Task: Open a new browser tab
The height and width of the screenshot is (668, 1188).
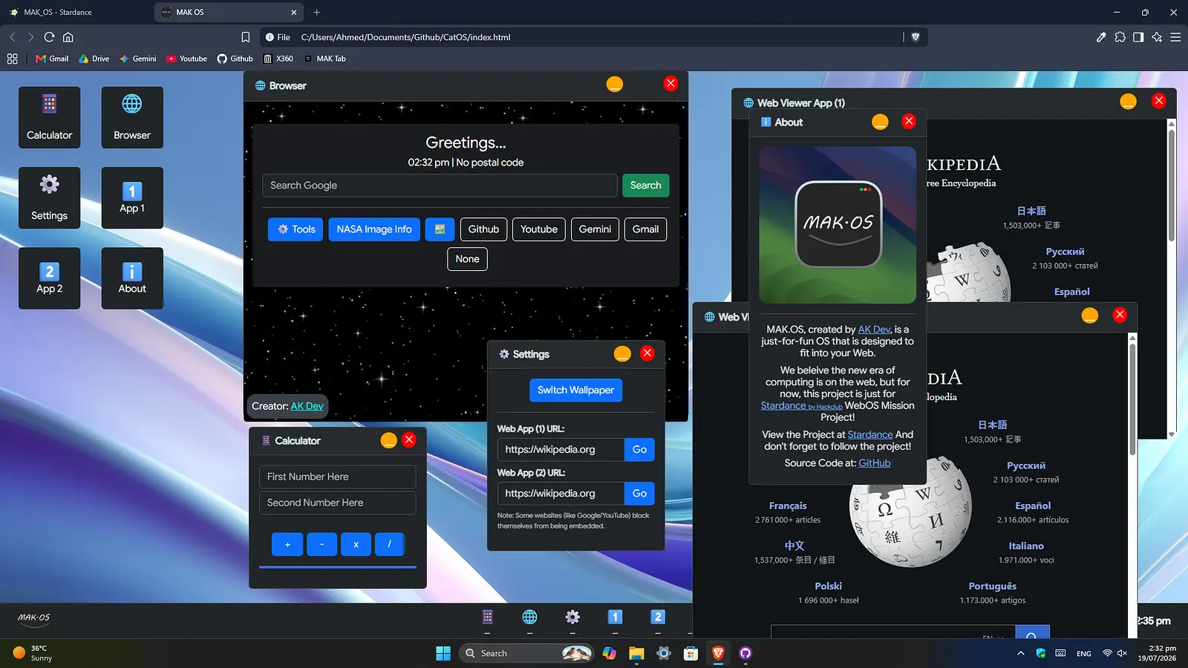Action: pyautogui.click(x=317, y=12)
